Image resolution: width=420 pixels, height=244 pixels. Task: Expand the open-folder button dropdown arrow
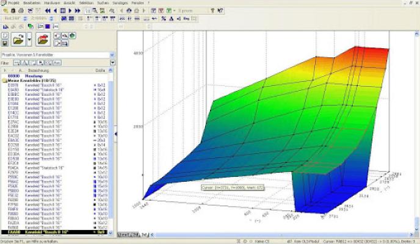pos(30,40)
